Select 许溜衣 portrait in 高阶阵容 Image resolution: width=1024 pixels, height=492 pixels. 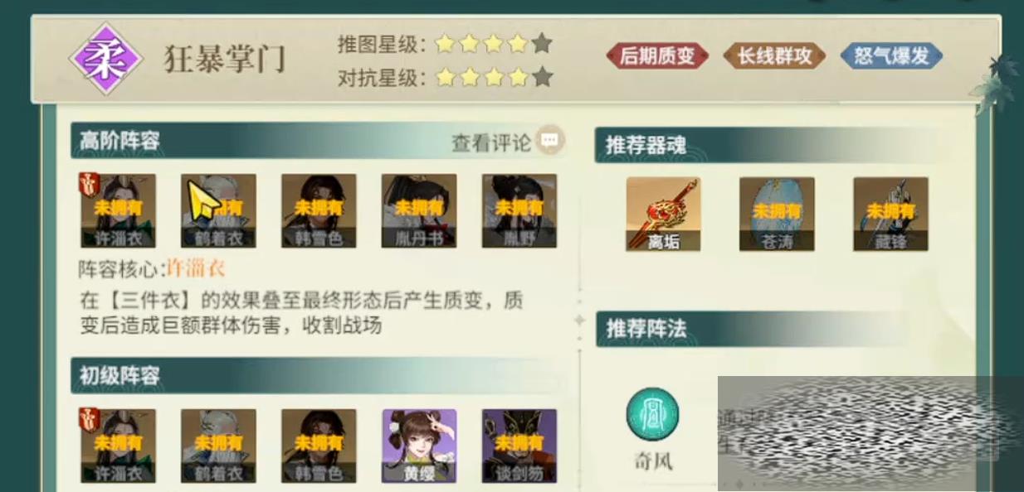pos(118,211)
